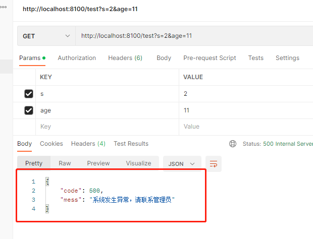Click the '500 Internal Server' status text

point(288,144)
